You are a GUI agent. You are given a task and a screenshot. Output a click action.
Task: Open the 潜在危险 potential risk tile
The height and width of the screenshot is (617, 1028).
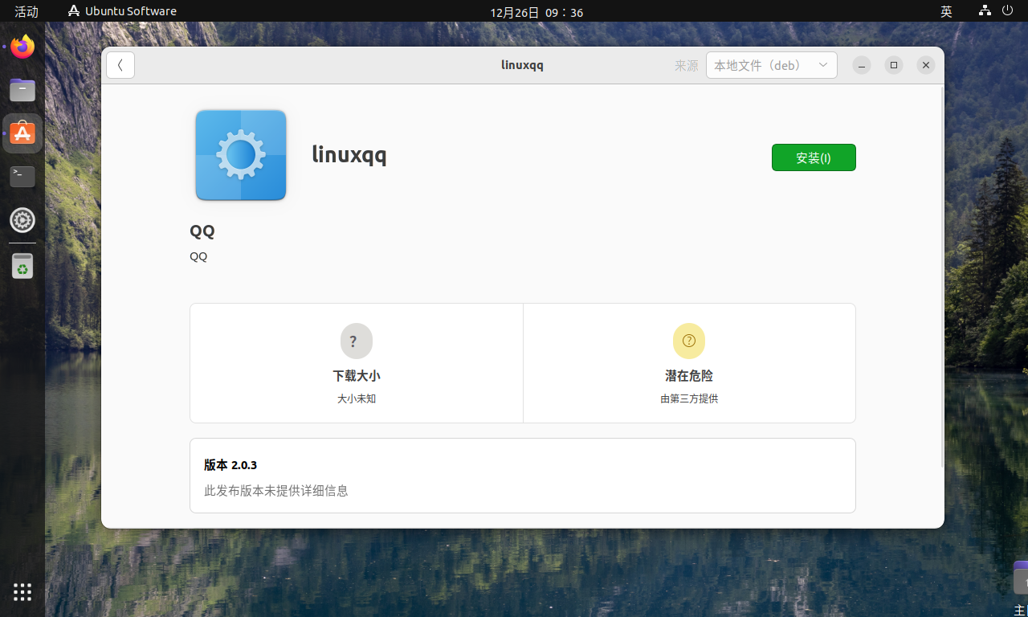[689, 363]
